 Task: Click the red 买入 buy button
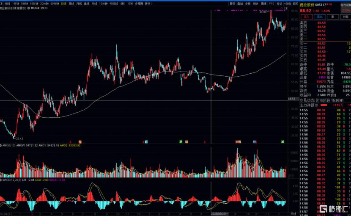coord(307,17)
